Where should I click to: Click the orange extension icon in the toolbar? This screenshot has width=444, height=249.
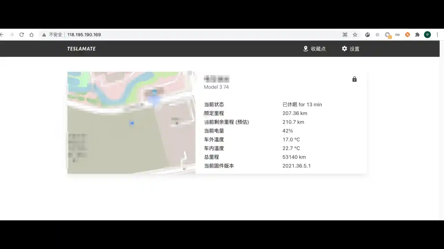(x=407, y=34)
